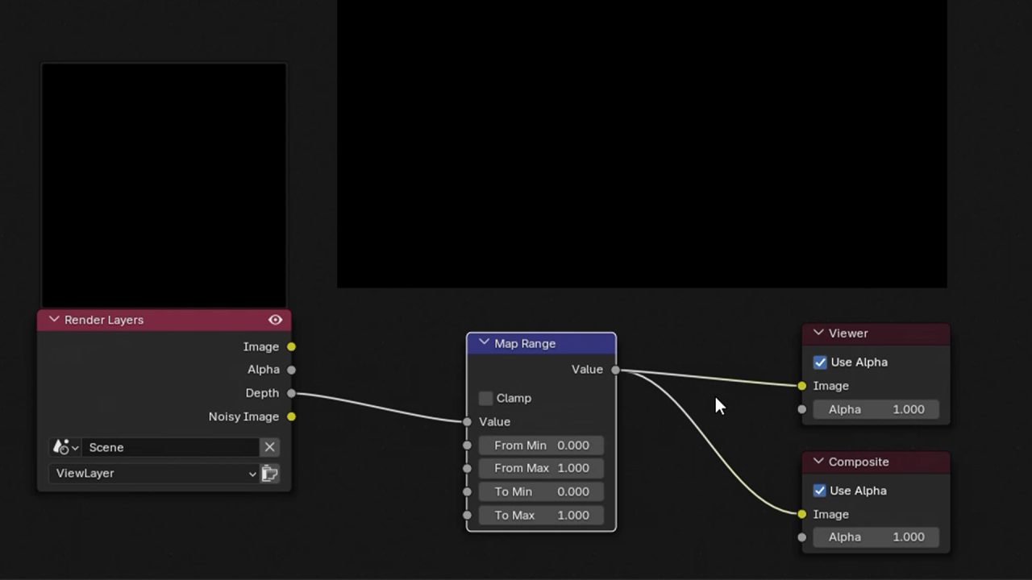The height and width of the screenshot is (580, 1032).
Task: Click the scene data-block icon on Render Layers node
Action: [x=62, y=447]
